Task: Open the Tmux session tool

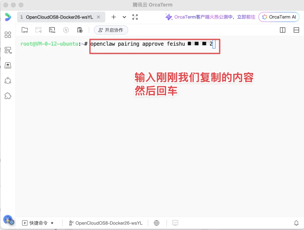Action: click(52, 30)
